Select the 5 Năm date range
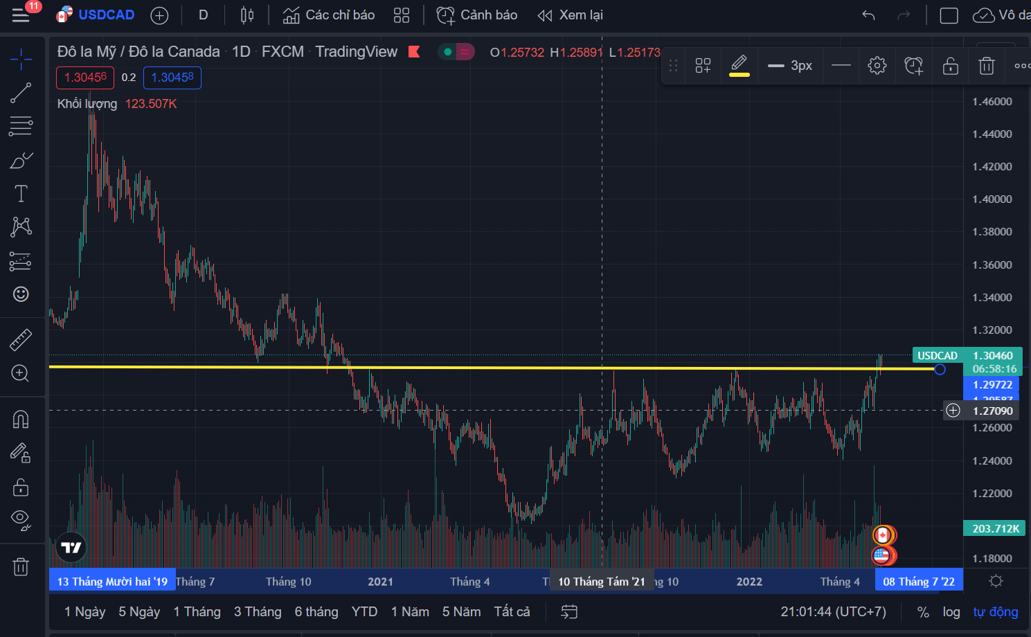 pos(461,612)
